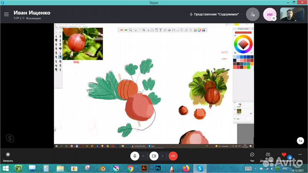Viewport: 308px width, 173px height.
Task: Start recording with Записать button
Action: [8, 156]
